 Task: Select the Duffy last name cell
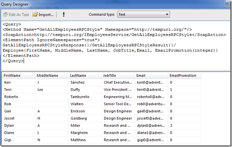coord(85,90)
